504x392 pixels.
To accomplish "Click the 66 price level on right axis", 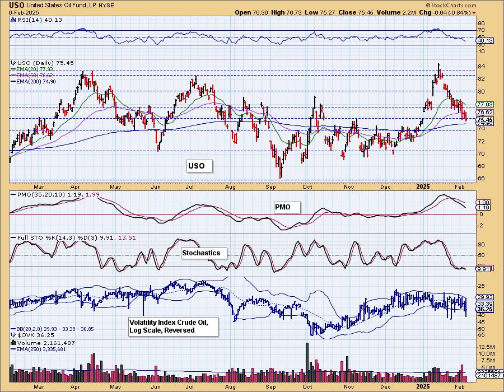I will (482, 178).
